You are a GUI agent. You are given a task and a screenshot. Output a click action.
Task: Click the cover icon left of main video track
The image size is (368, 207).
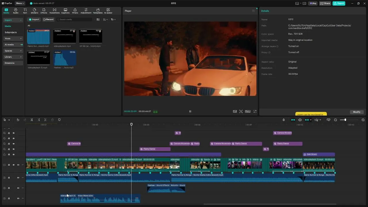(x=4, y=165)
